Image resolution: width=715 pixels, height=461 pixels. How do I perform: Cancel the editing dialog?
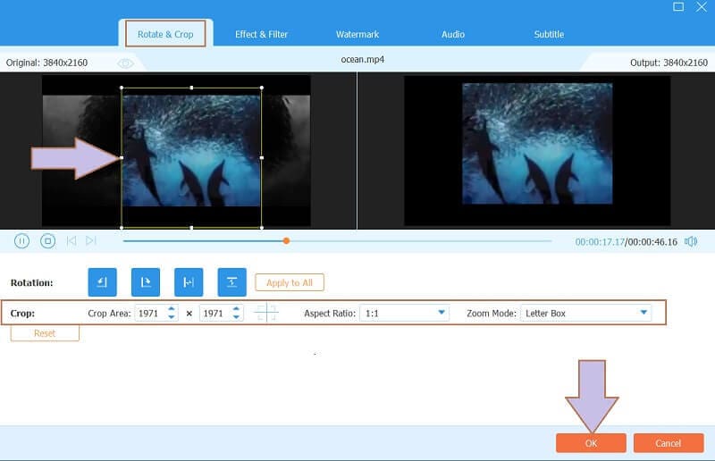tap(669, 443)
